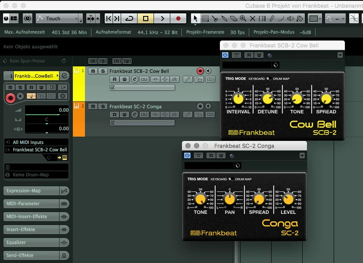Open the Keine Drum-Map selector
This screenshot has height=263, width=363.
36,175
